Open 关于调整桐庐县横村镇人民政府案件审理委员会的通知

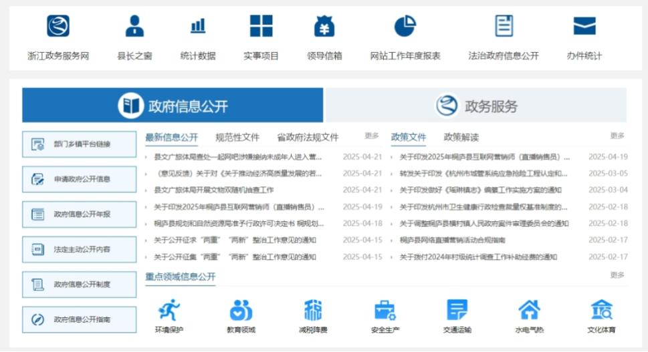pos(484,224)
